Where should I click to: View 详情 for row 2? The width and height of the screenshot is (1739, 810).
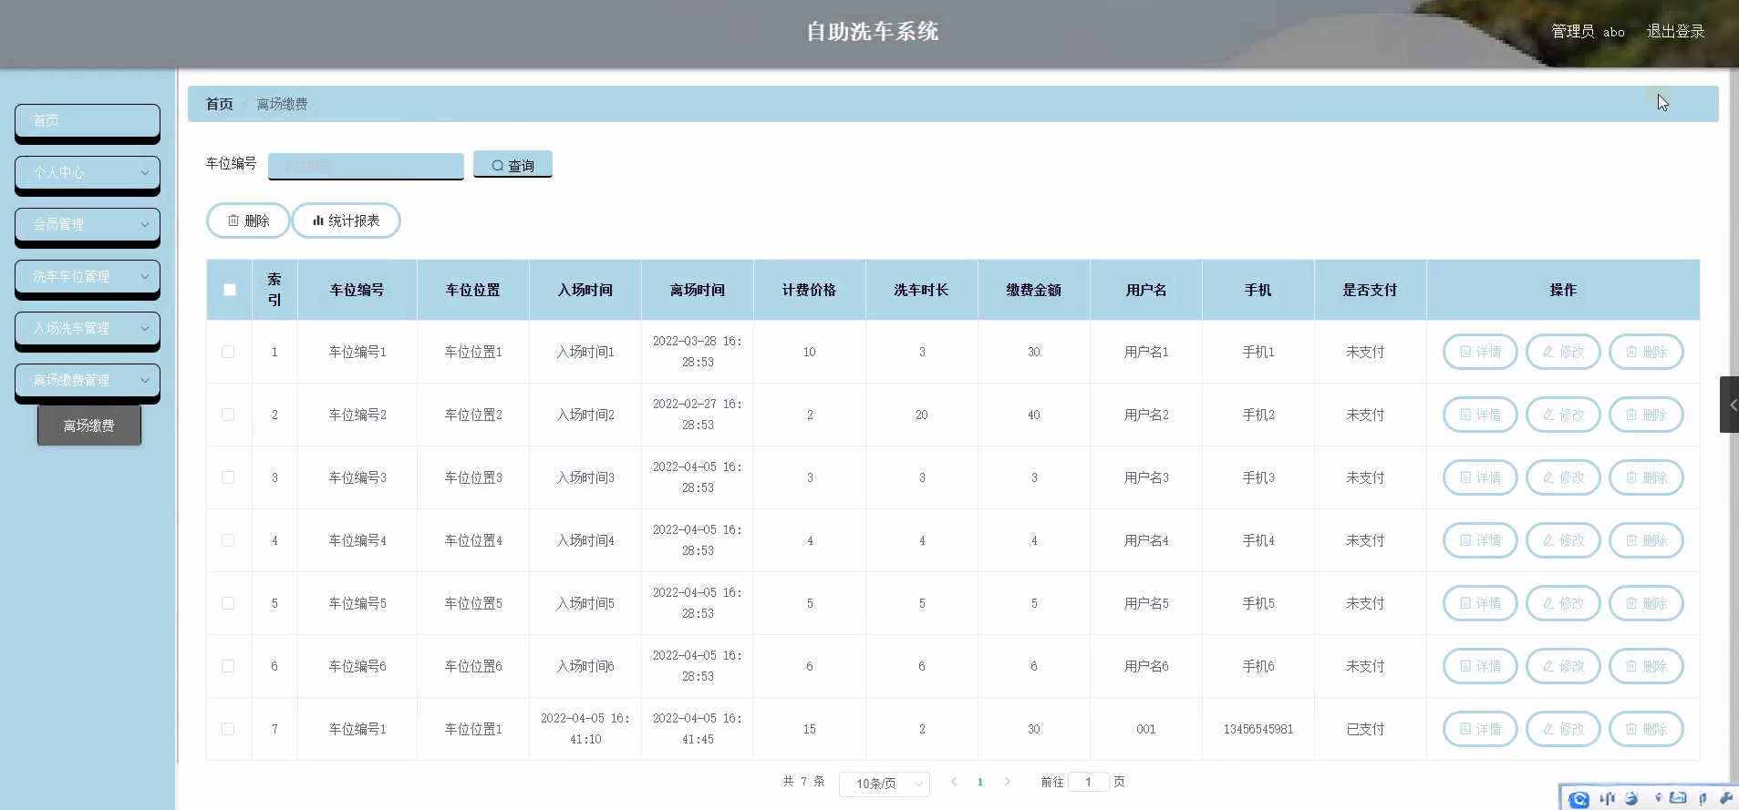click(x=1480, y=415)
